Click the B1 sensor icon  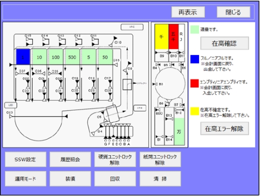point(159,136)
